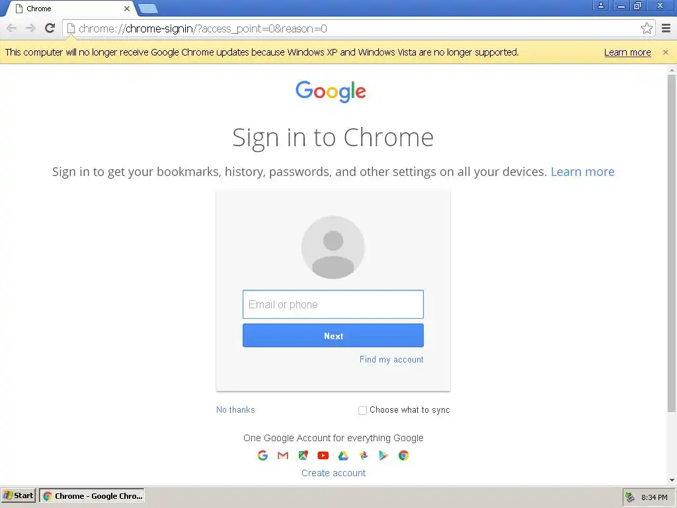Image resolution: width=677 pixels, height=508 pixels.
Task: Select the Chrome tab
Action: pos(71,9)
